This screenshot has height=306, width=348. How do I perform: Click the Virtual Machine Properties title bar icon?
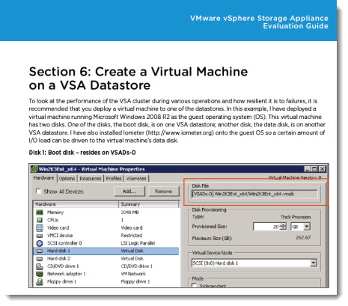pyautogui.click(x=34, y=169)
